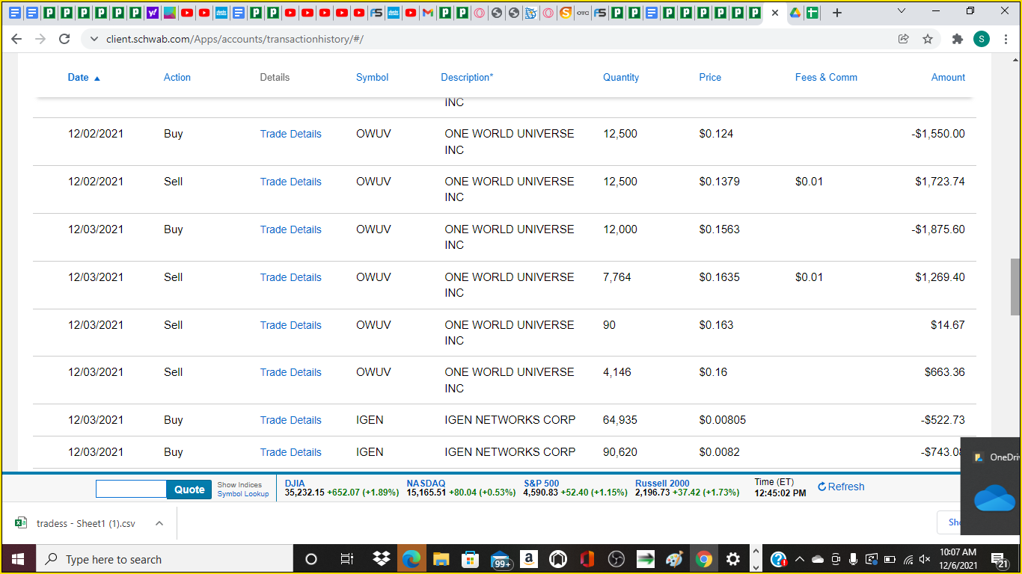The image size is (1022, 574).
Task: Refresh the market indices ticker
Action: tap(841, 487)
